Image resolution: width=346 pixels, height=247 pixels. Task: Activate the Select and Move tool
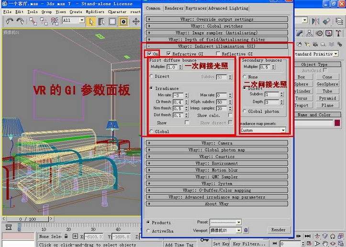136,22
